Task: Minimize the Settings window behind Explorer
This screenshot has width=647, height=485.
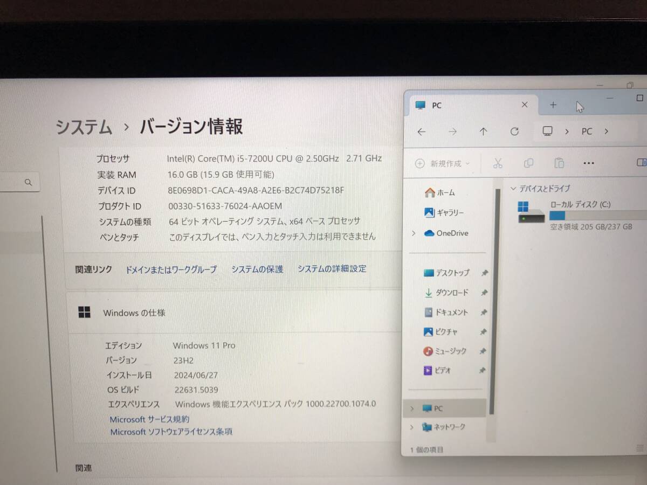Action: [600, 86]
